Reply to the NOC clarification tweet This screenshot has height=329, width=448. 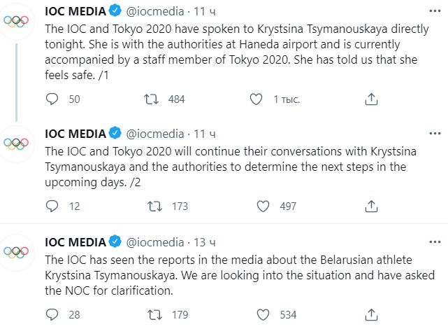click(52, 315)
